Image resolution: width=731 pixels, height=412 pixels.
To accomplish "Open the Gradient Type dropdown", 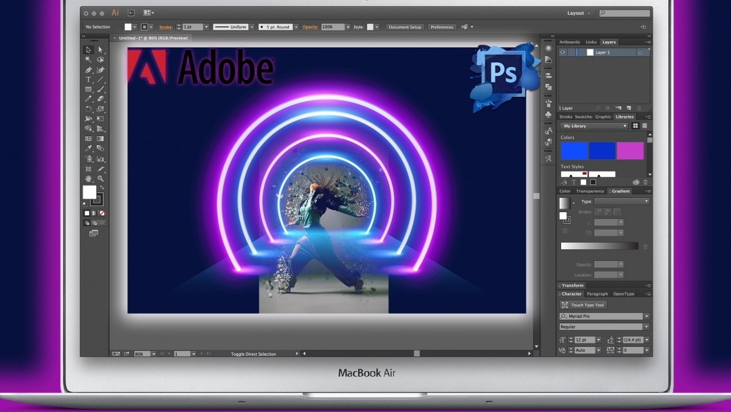I will (621, 201).
